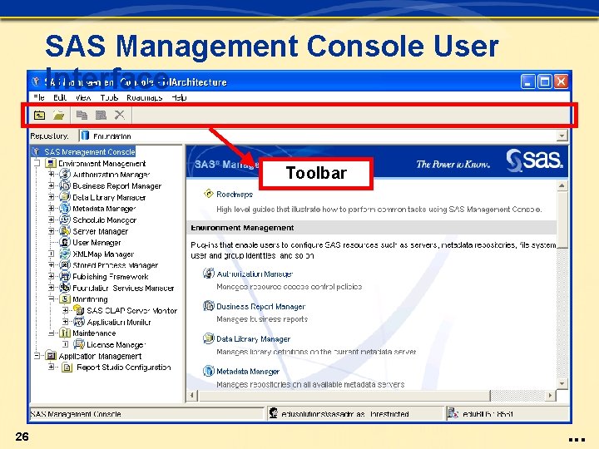
Task: Click the horizontal scrollbar thumb
Action: (344, 395)
